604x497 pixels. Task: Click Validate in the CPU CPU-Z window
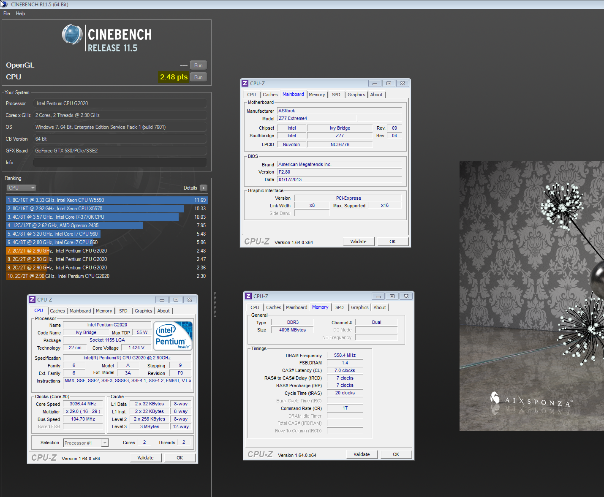click(145, 458)
